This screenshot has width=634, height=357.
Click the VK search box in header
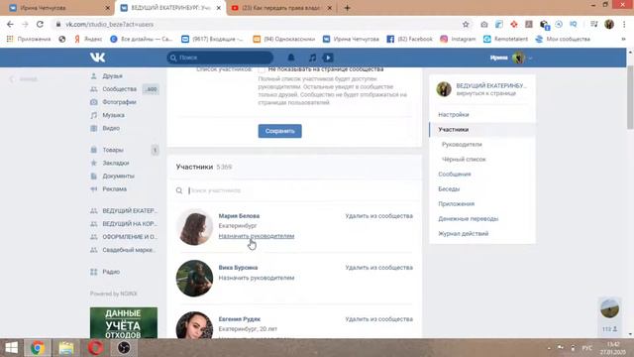pos(220,58)
